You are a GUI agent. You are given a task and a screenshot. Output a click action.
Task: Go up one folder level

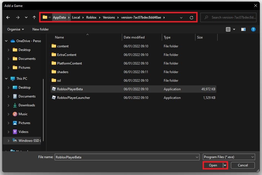tap(34, 17)
